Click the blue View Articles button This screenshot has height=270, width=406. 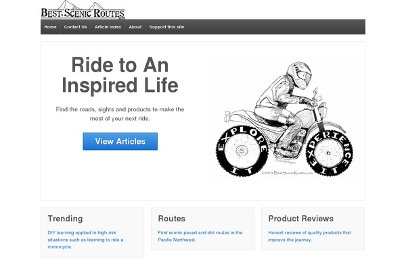pyautogui.click(x=120, y=141)
